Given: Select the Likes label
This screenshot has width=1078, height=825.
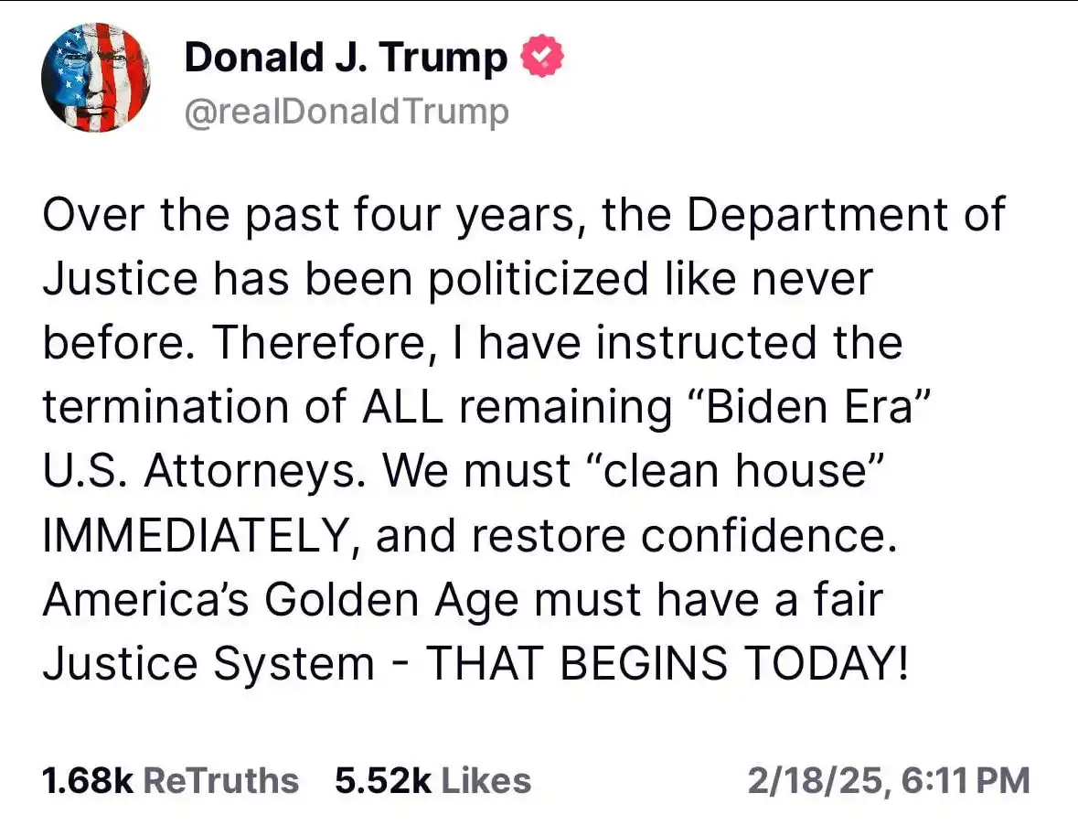Looking at the screenshot, I should (486, 780).
